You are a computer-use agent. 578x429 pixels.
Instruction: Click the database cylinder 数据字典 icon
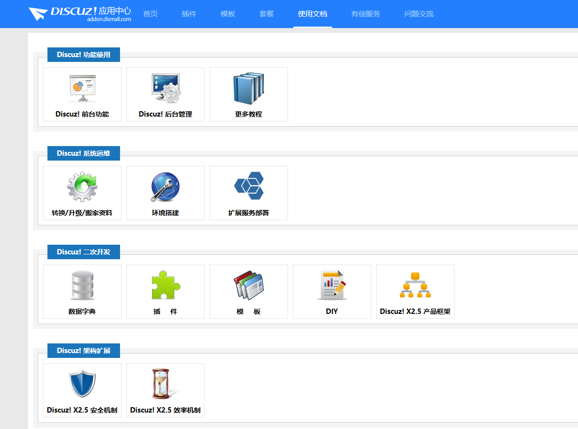[83, 285]
